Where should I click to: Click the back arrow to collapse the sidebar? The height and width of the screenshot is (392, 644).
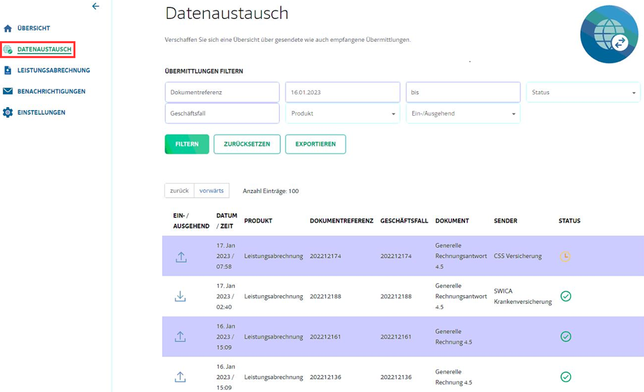point(96,6)
